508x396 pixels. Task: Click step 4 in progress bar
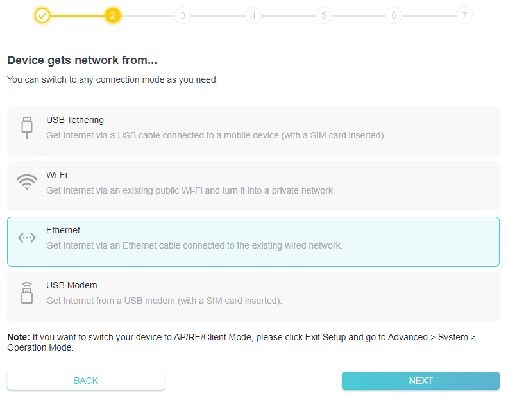tap(253, 15)
